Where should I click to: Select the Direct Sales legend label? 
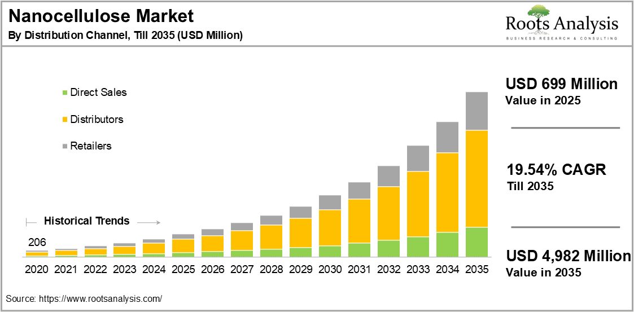pyautogui.click(x=98, y=93)
